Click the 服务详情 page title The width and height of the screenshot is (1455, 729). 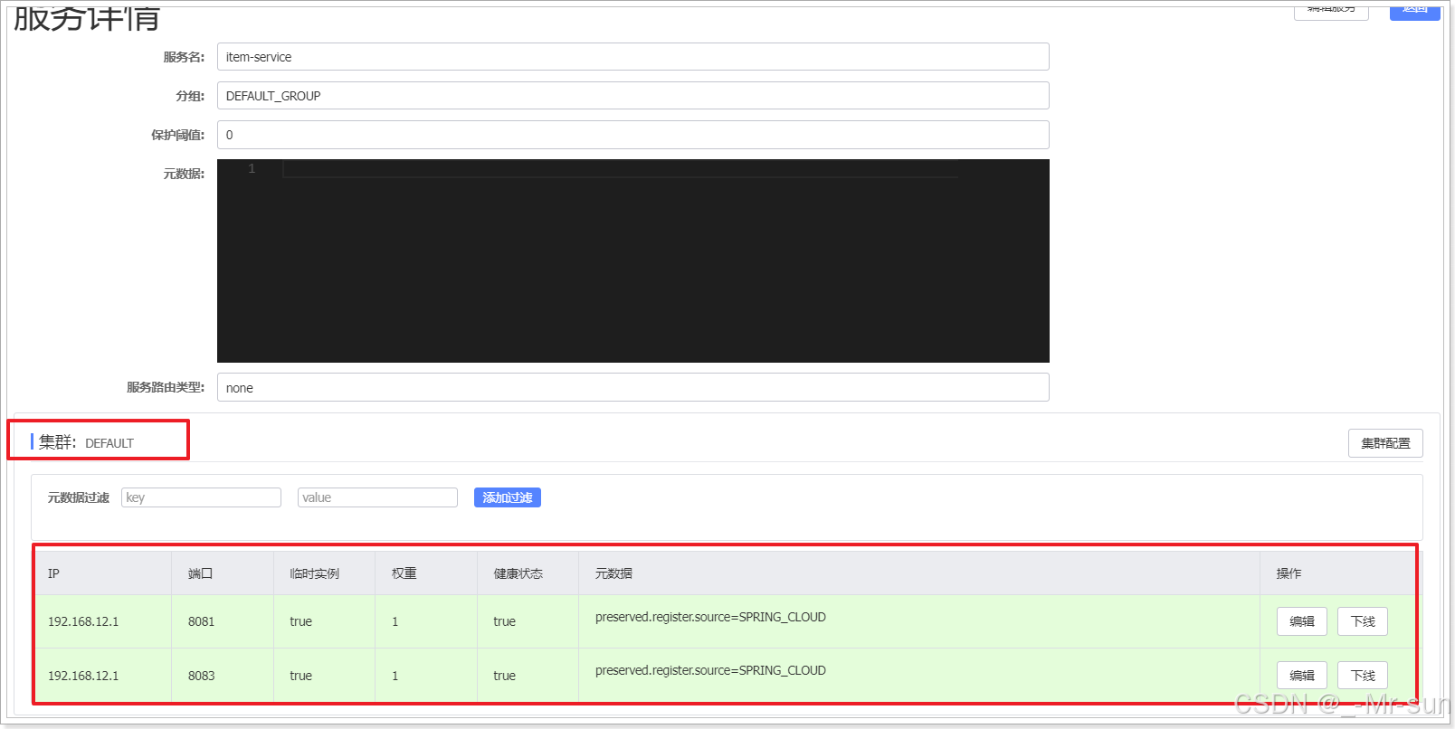coord(87,17)
